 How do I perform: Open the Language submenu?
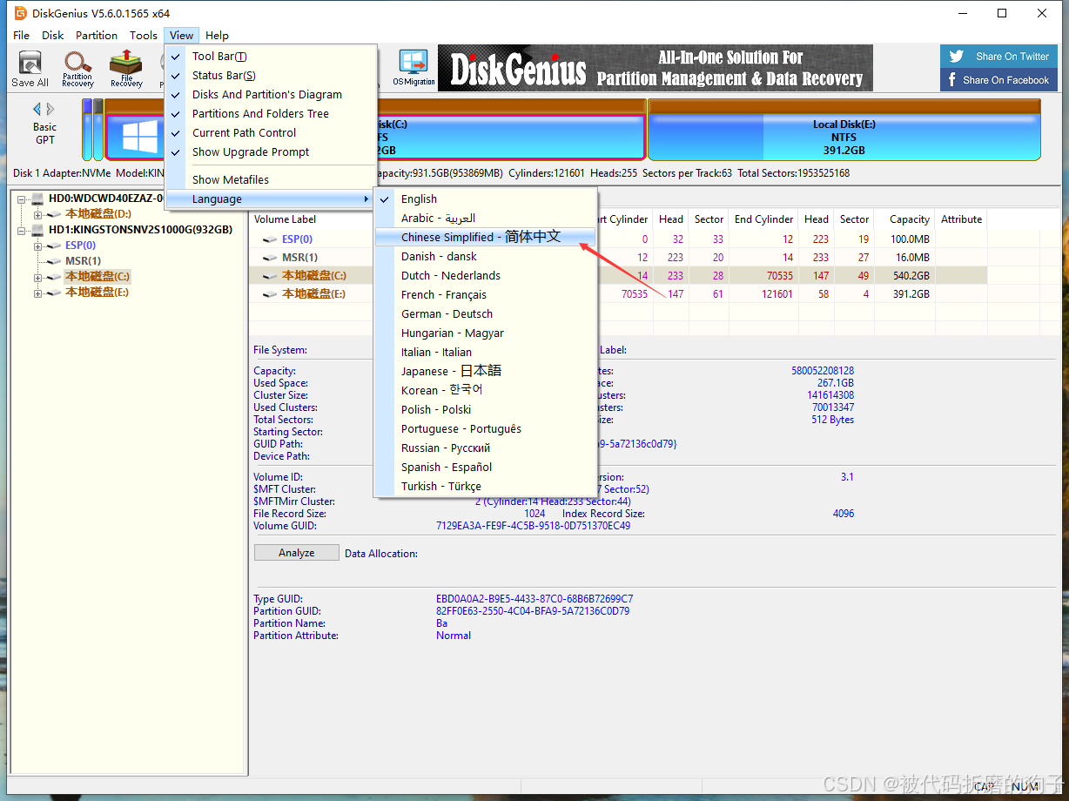point(271,199)
